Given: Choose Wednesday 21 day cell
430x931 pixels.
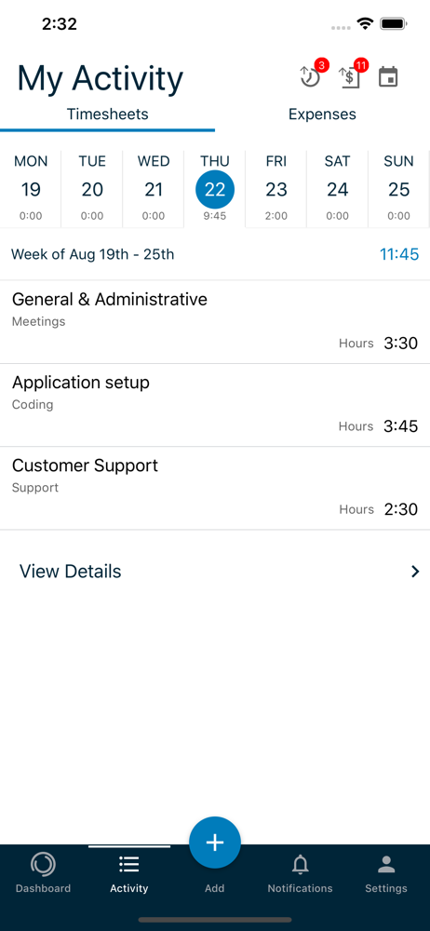Looking at the screenshot, I should 154,188.
